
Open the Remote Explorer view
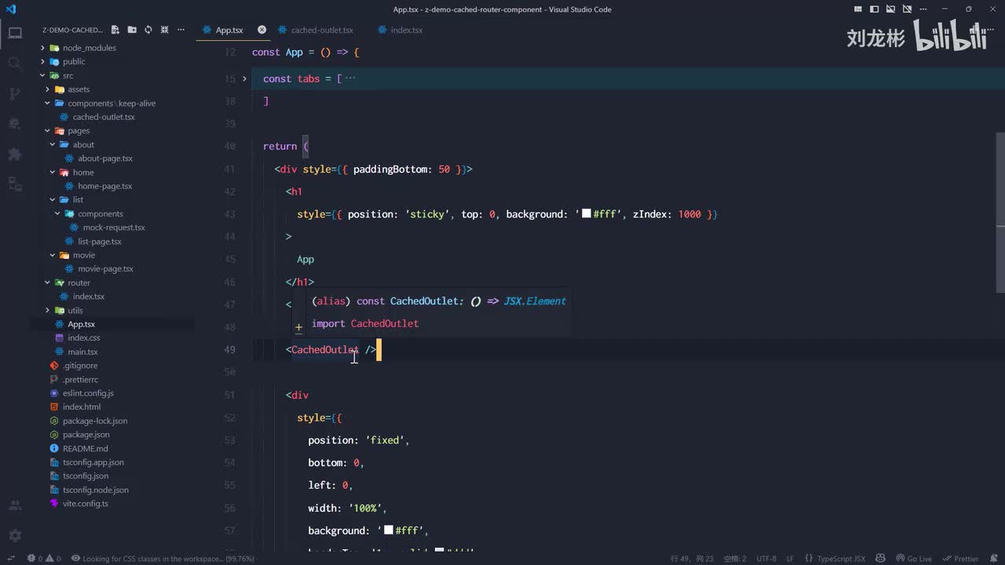pyautogui.click(x=15, y=184)
